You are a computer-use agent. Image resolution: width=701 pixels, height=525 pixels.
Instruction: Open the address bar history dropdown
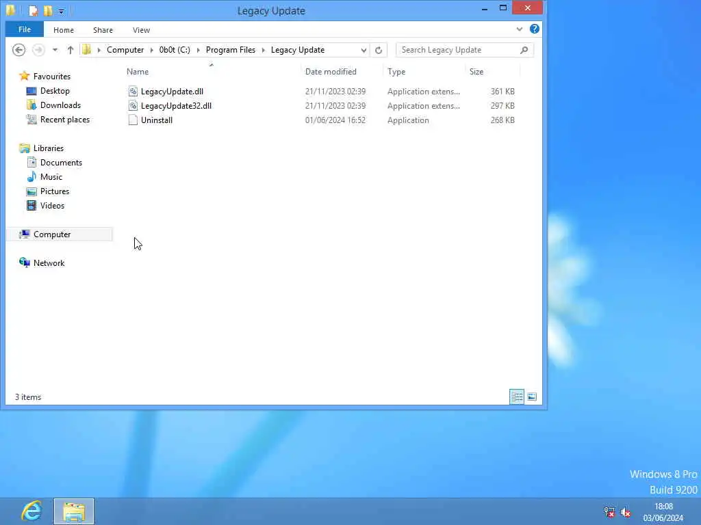click(x=364, y=50)
